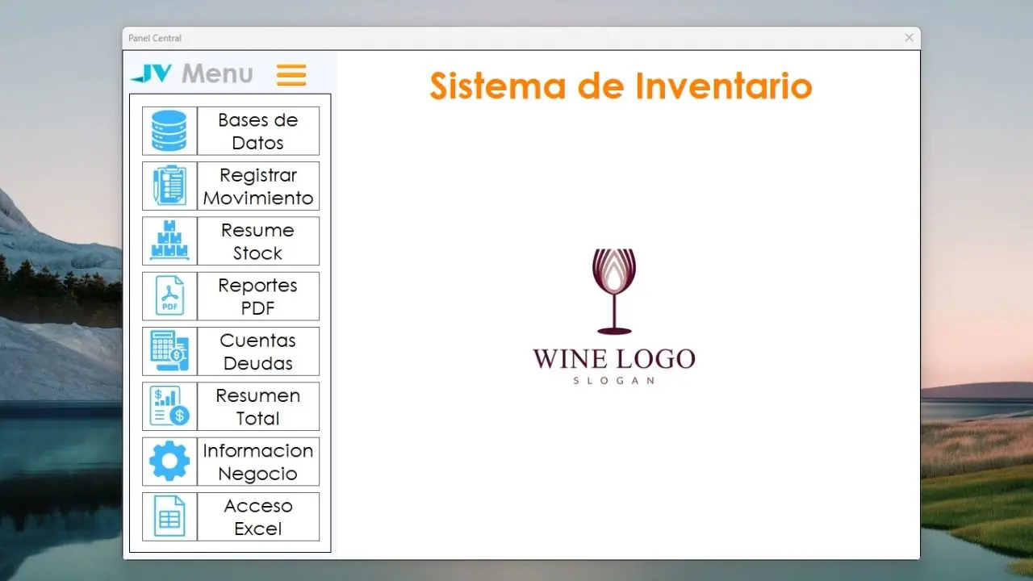Screen dimensions: 1033x581
Task: Click the chart and dollar Resumen Total icon
Action: click(169, 406)
